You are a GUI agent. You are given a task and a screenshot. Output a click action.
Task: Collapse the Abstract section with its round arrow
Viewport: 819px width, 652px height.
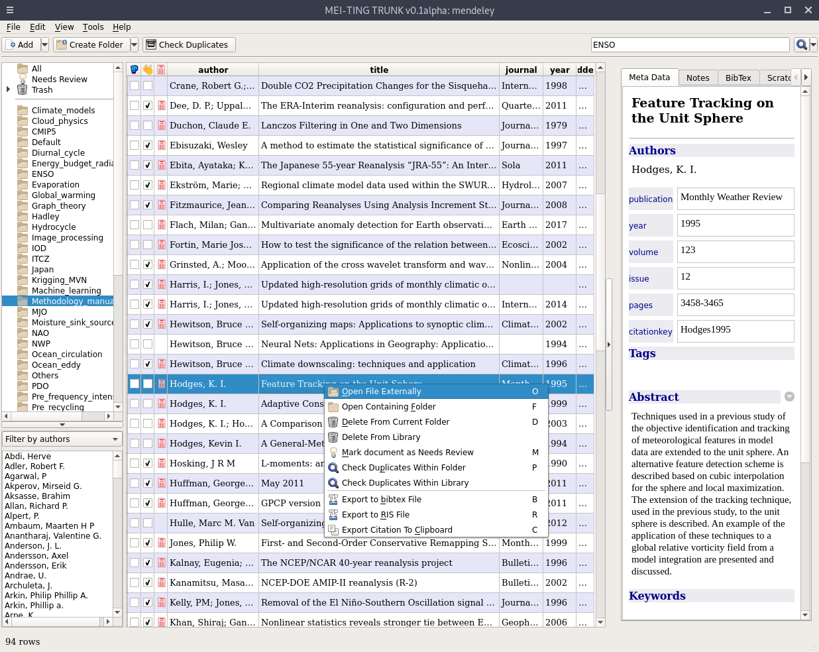pyautogui.click(x=789, y=396)
